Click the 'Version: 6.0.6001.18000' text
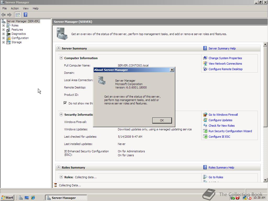The width and height of the screenshot is (268, 201). [x=131, y=87]
